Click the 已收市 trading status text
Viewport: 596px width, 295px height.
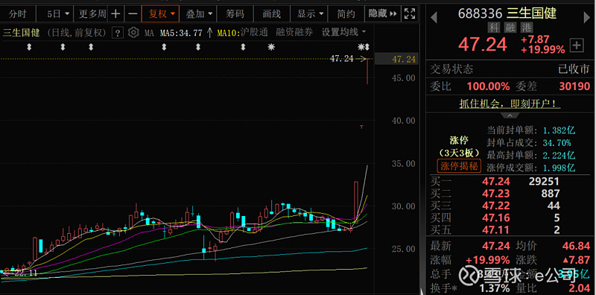[x=574, y=69]
